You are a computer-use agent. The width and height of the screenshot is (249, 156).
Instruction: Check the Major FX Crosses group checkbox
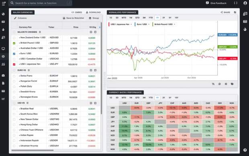click(14, 32)
